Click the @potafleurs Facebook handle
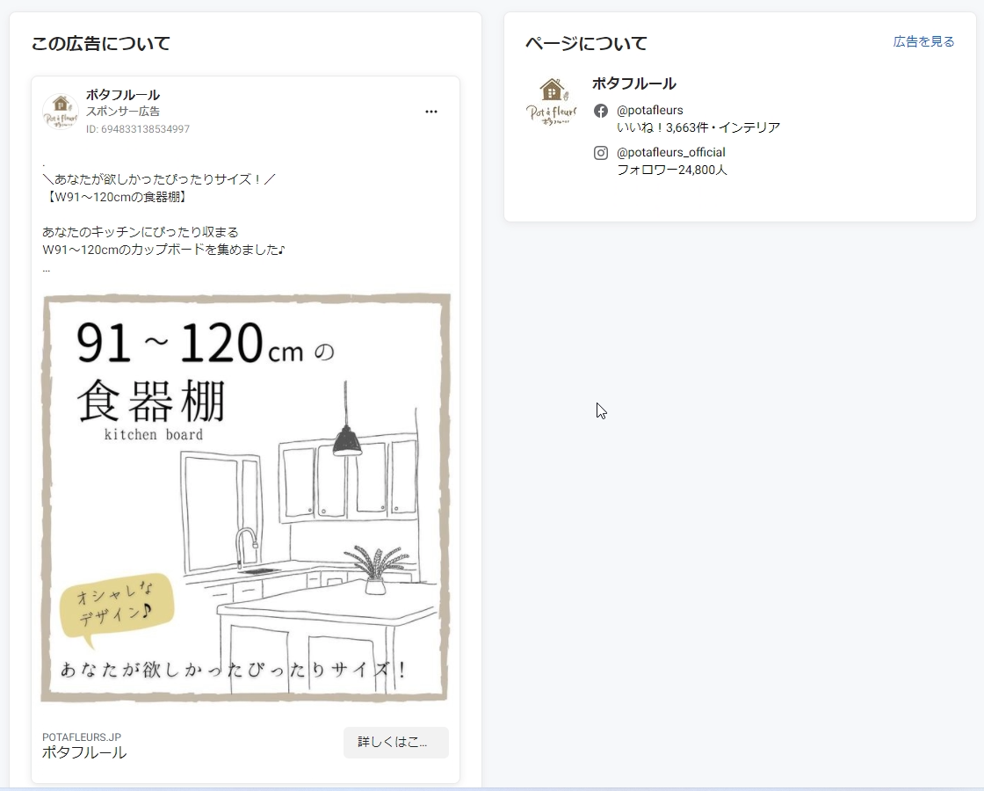This screenshot has height=791, width=984. tap(649, 111)
